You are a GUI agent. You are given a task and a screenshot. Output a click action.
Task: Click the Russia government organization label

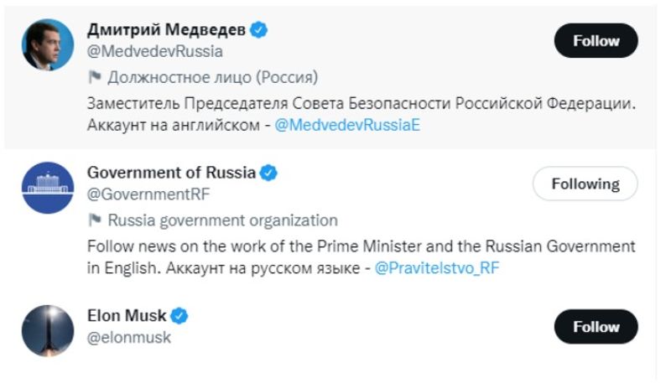[x=222, y=221]
